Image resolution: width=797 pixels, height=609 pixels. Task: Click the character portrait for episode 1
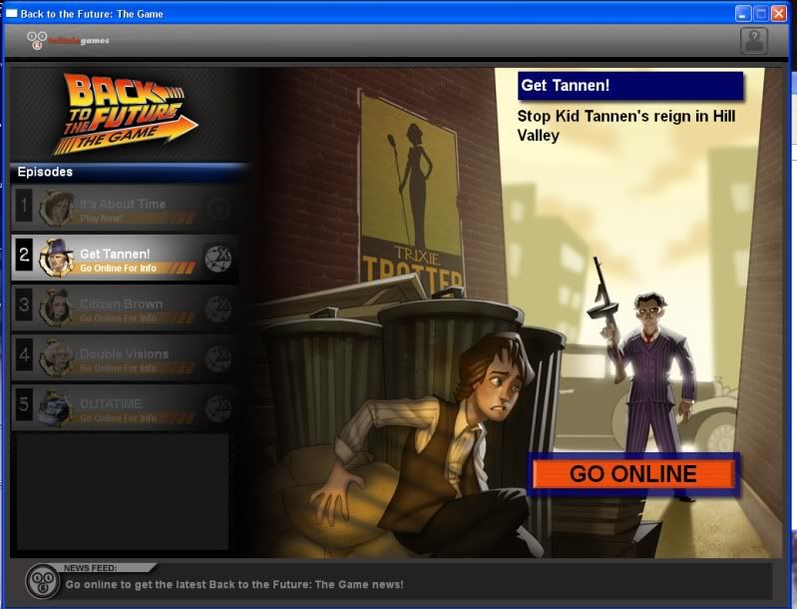point(57,208)
